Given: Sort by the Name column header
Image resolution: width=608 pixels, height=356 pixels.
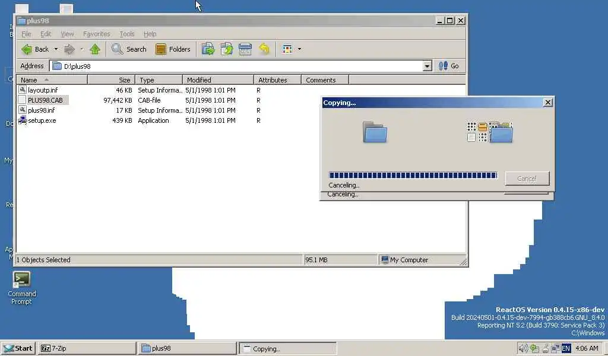Looking at the screenshot, I should pyautogui.click(x=52, y=80).
